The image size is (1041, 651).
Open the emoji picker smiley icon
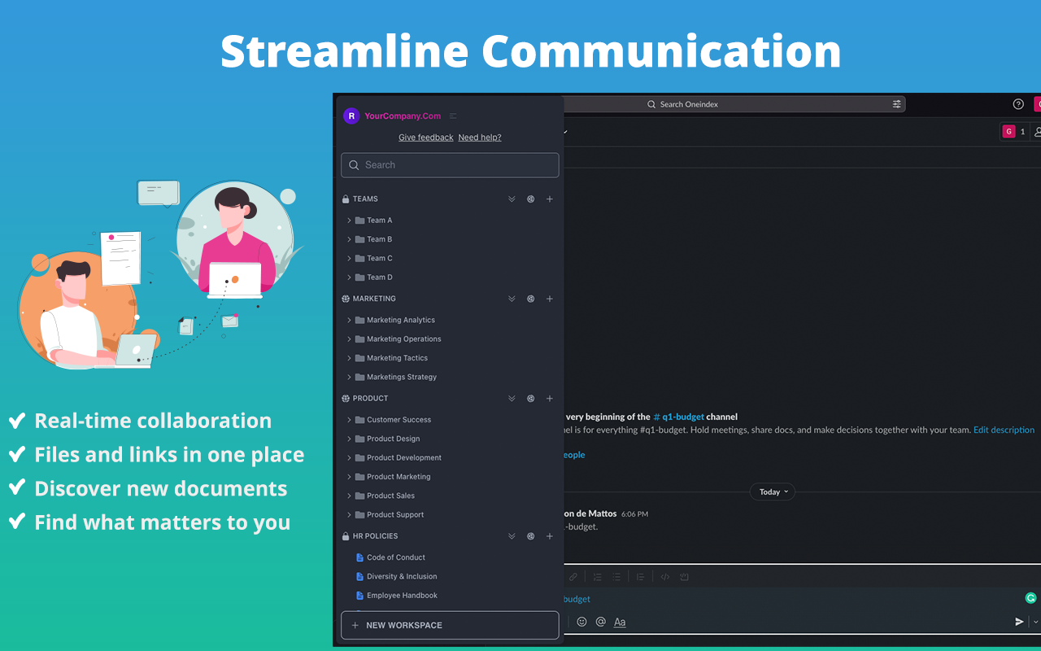[x=581, y=622]
